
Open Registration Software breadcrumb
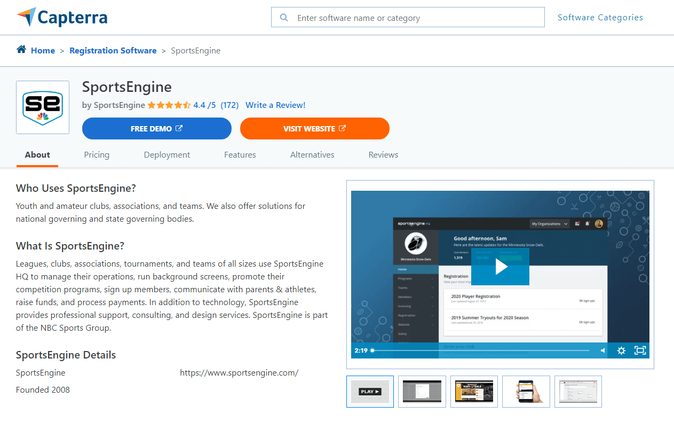coord(113,51)
